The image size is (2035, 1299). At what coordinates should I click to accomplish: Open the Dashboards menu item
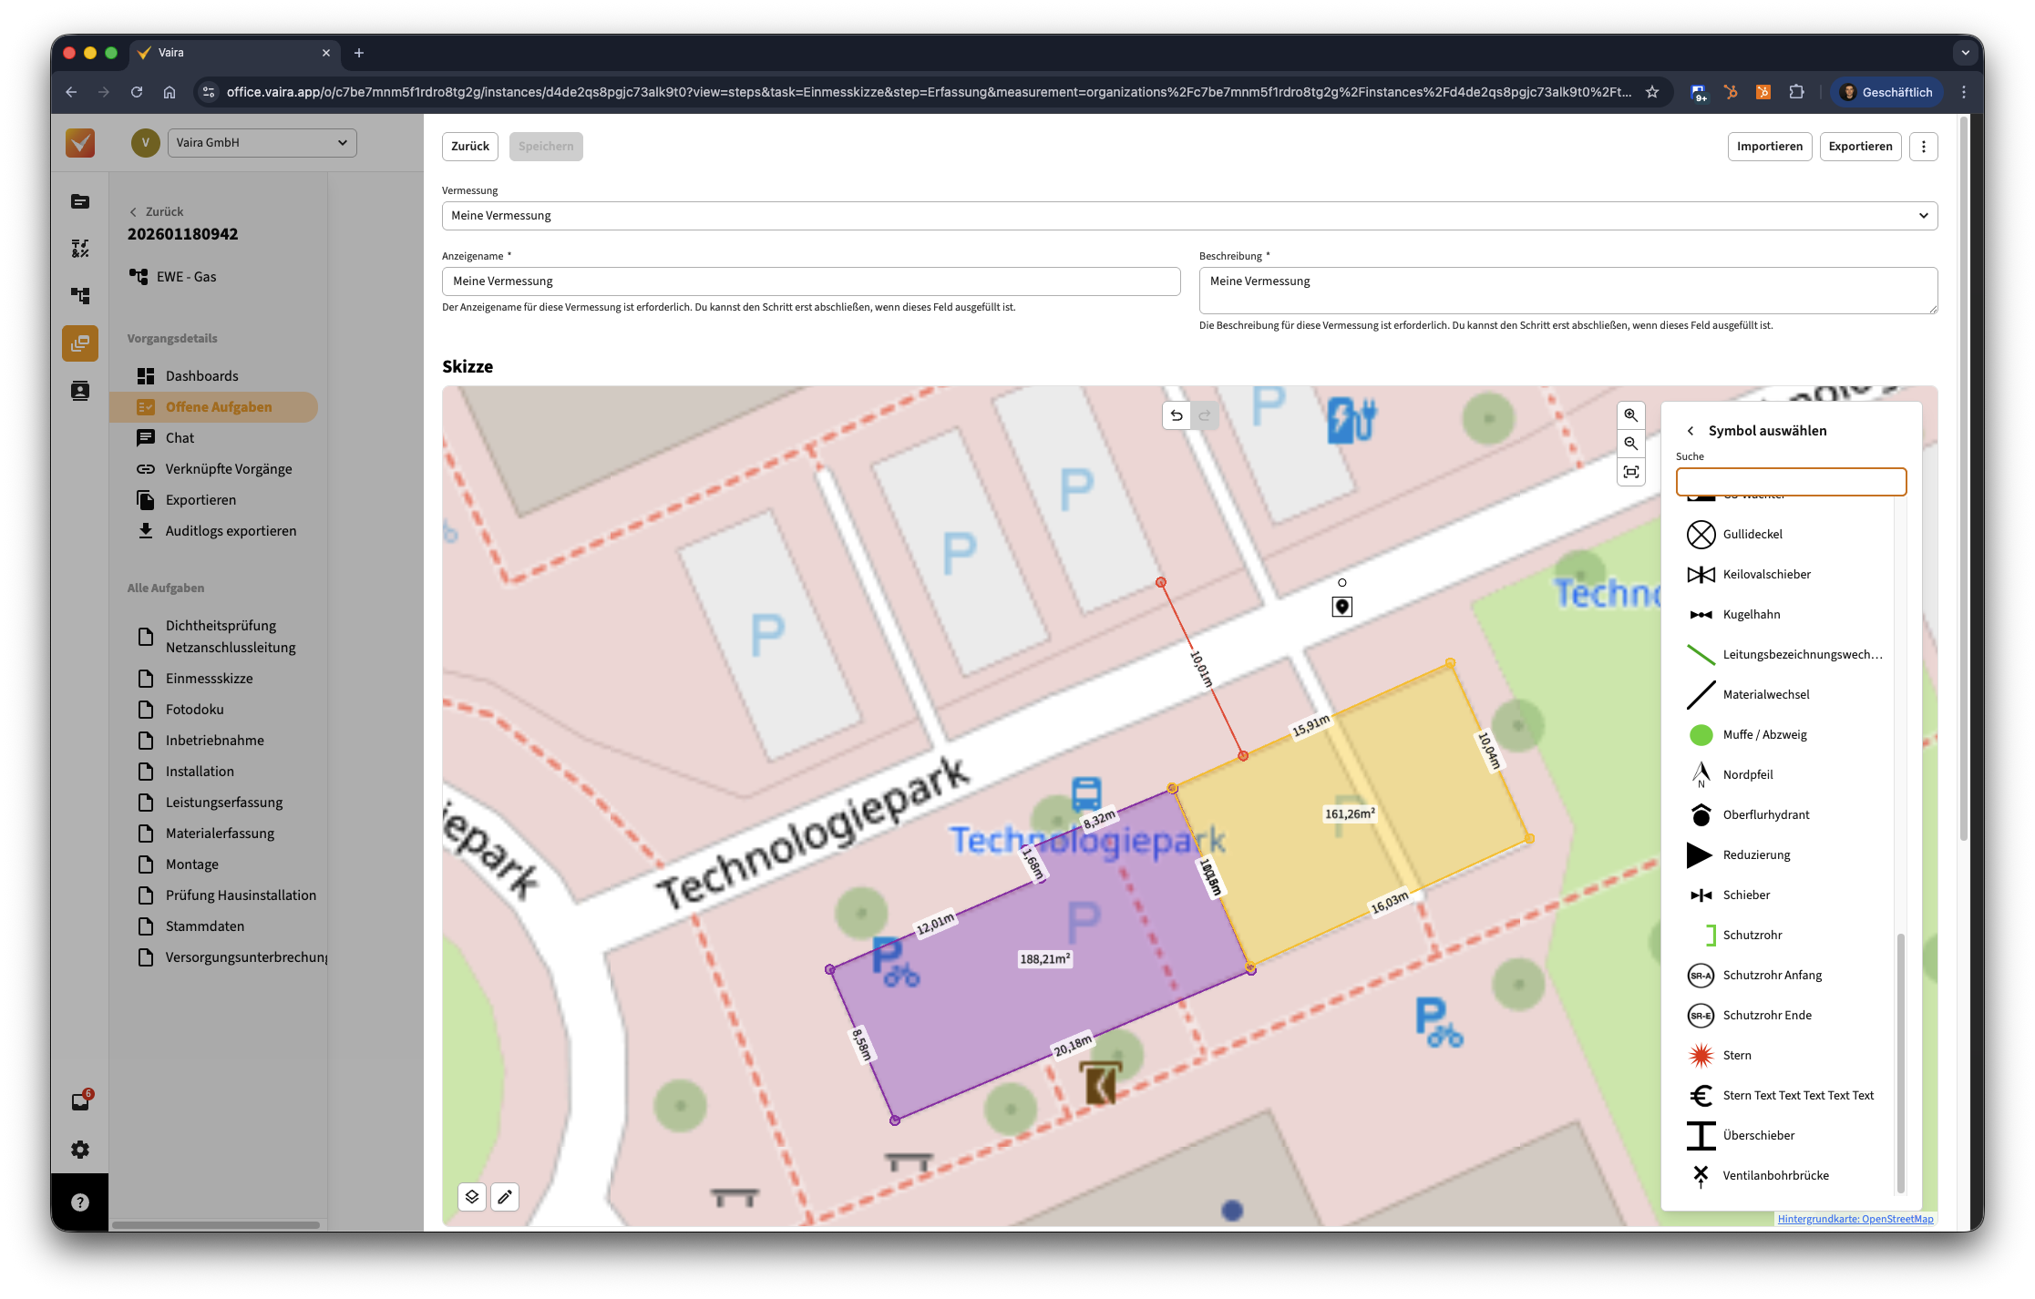pos(201,376)
